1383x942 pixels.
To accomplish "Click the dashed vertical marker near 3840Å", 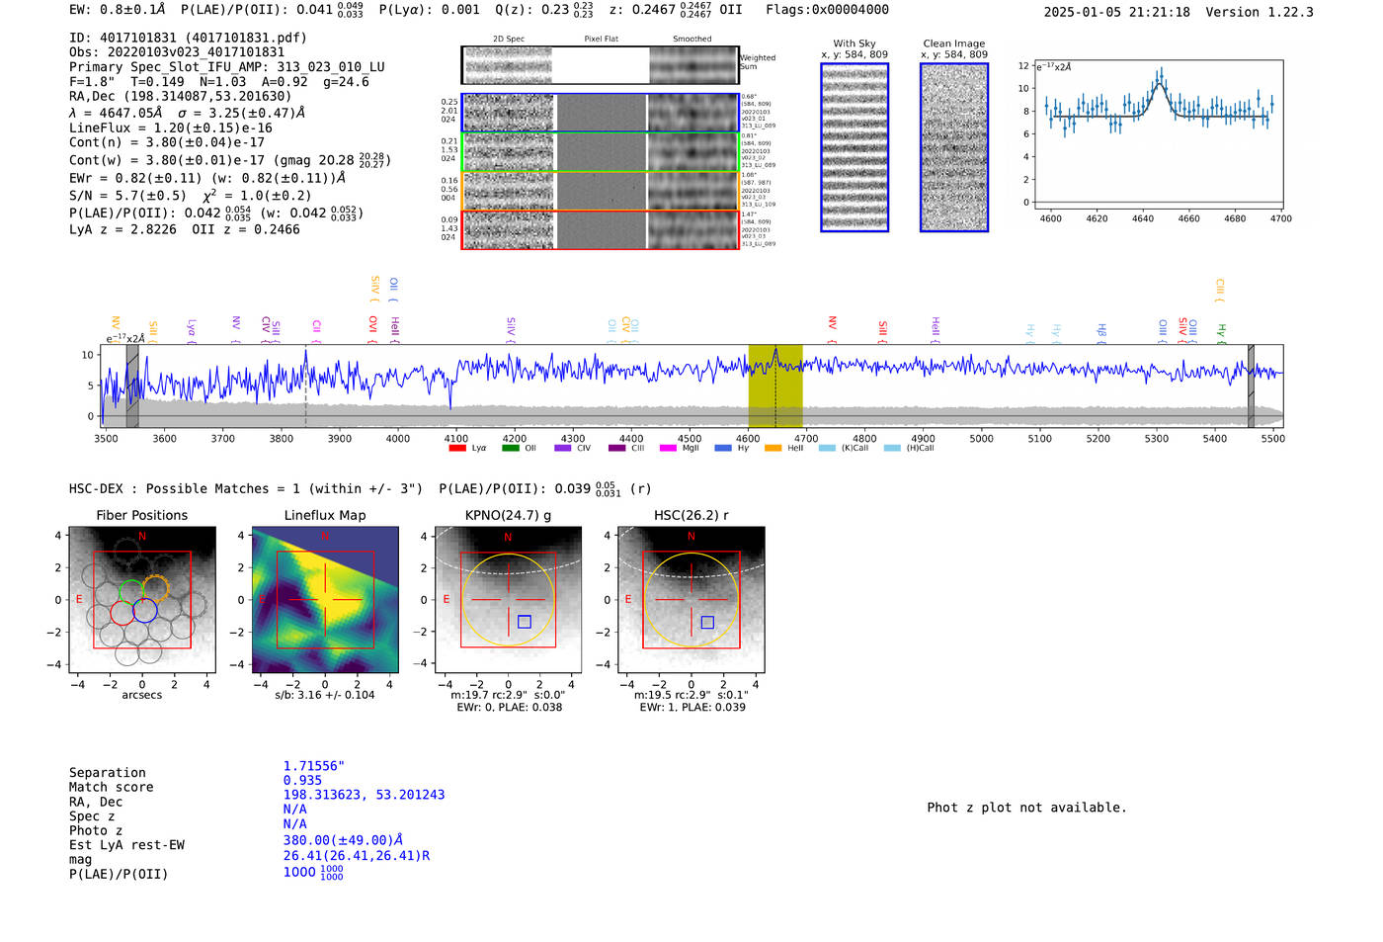I will (305, 385).
